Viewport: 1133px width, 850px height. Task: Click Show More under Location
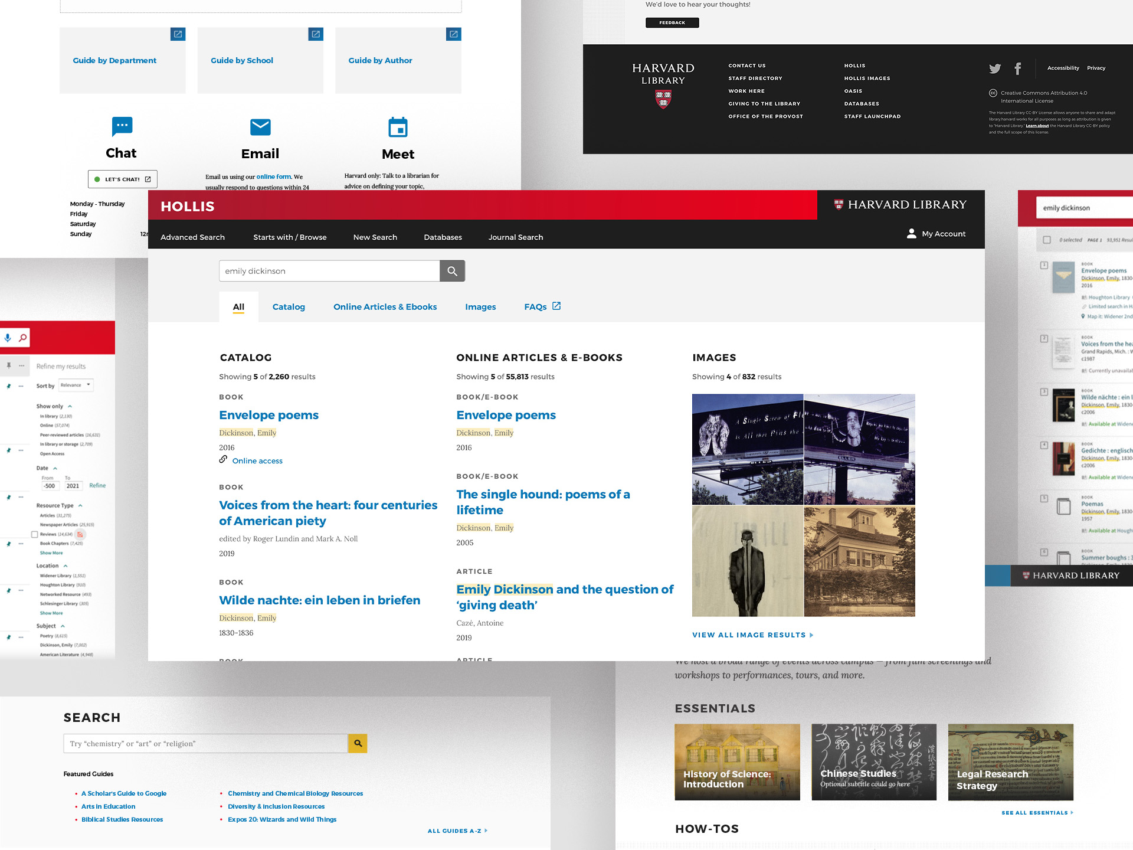51,613
